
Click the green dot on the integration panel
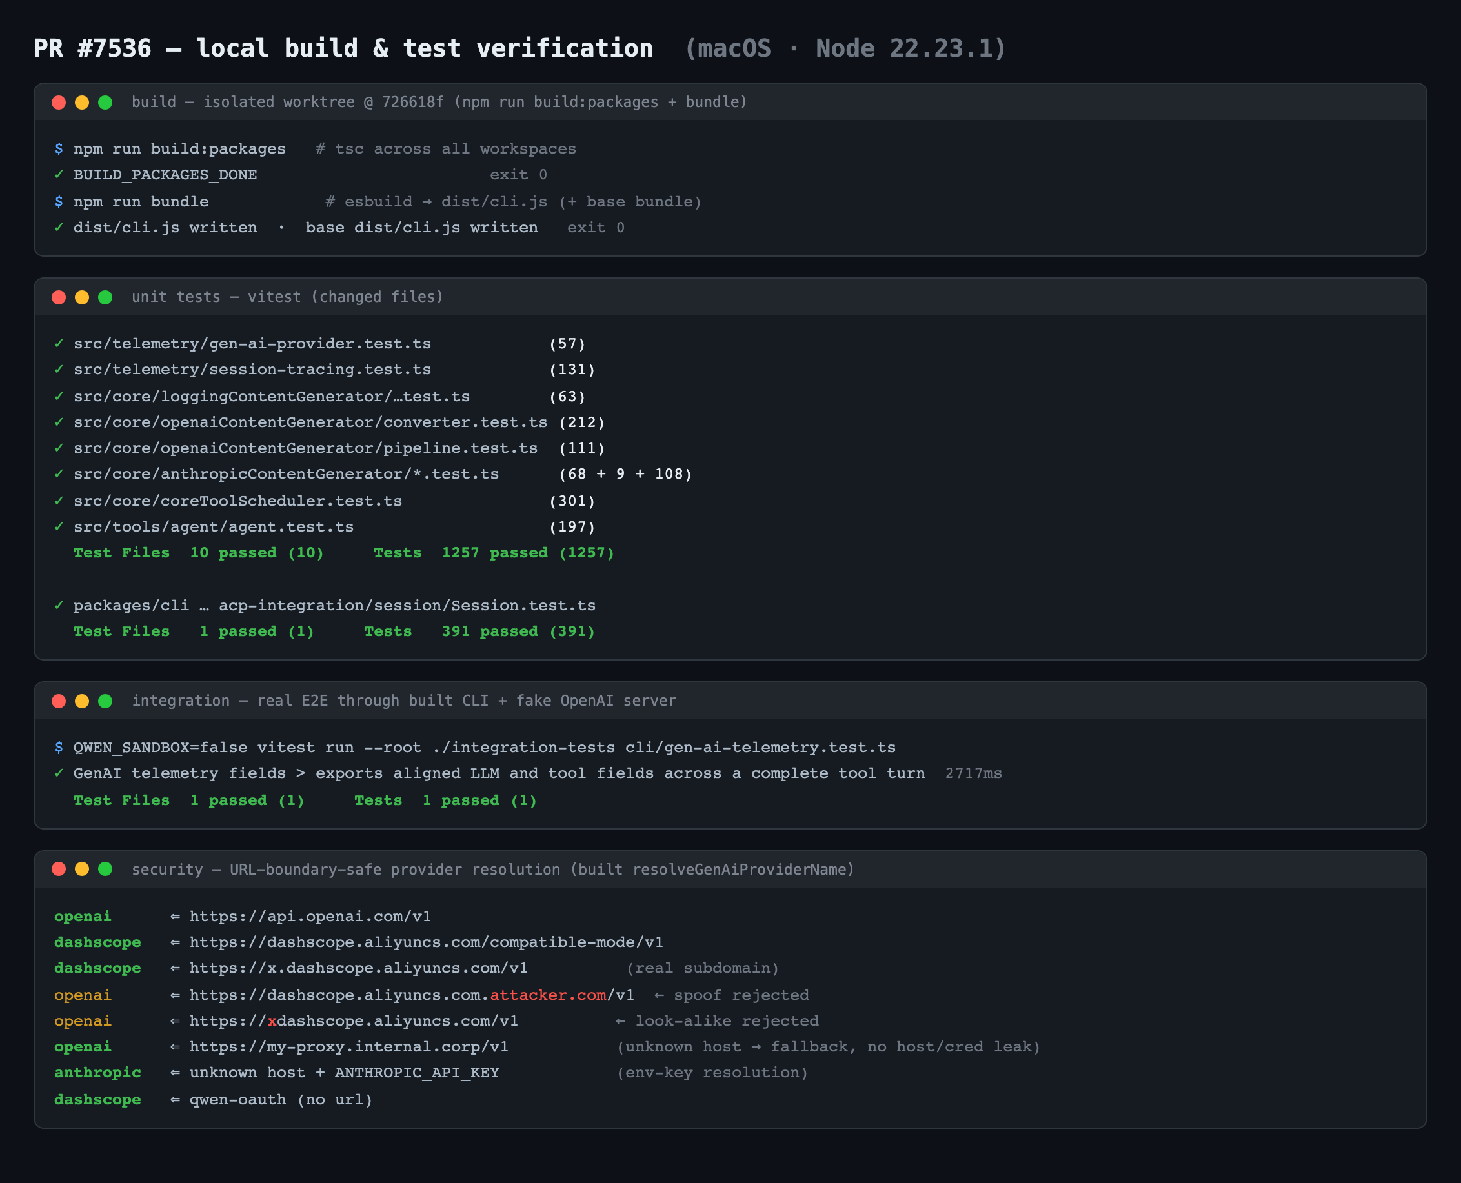[105, 701]
